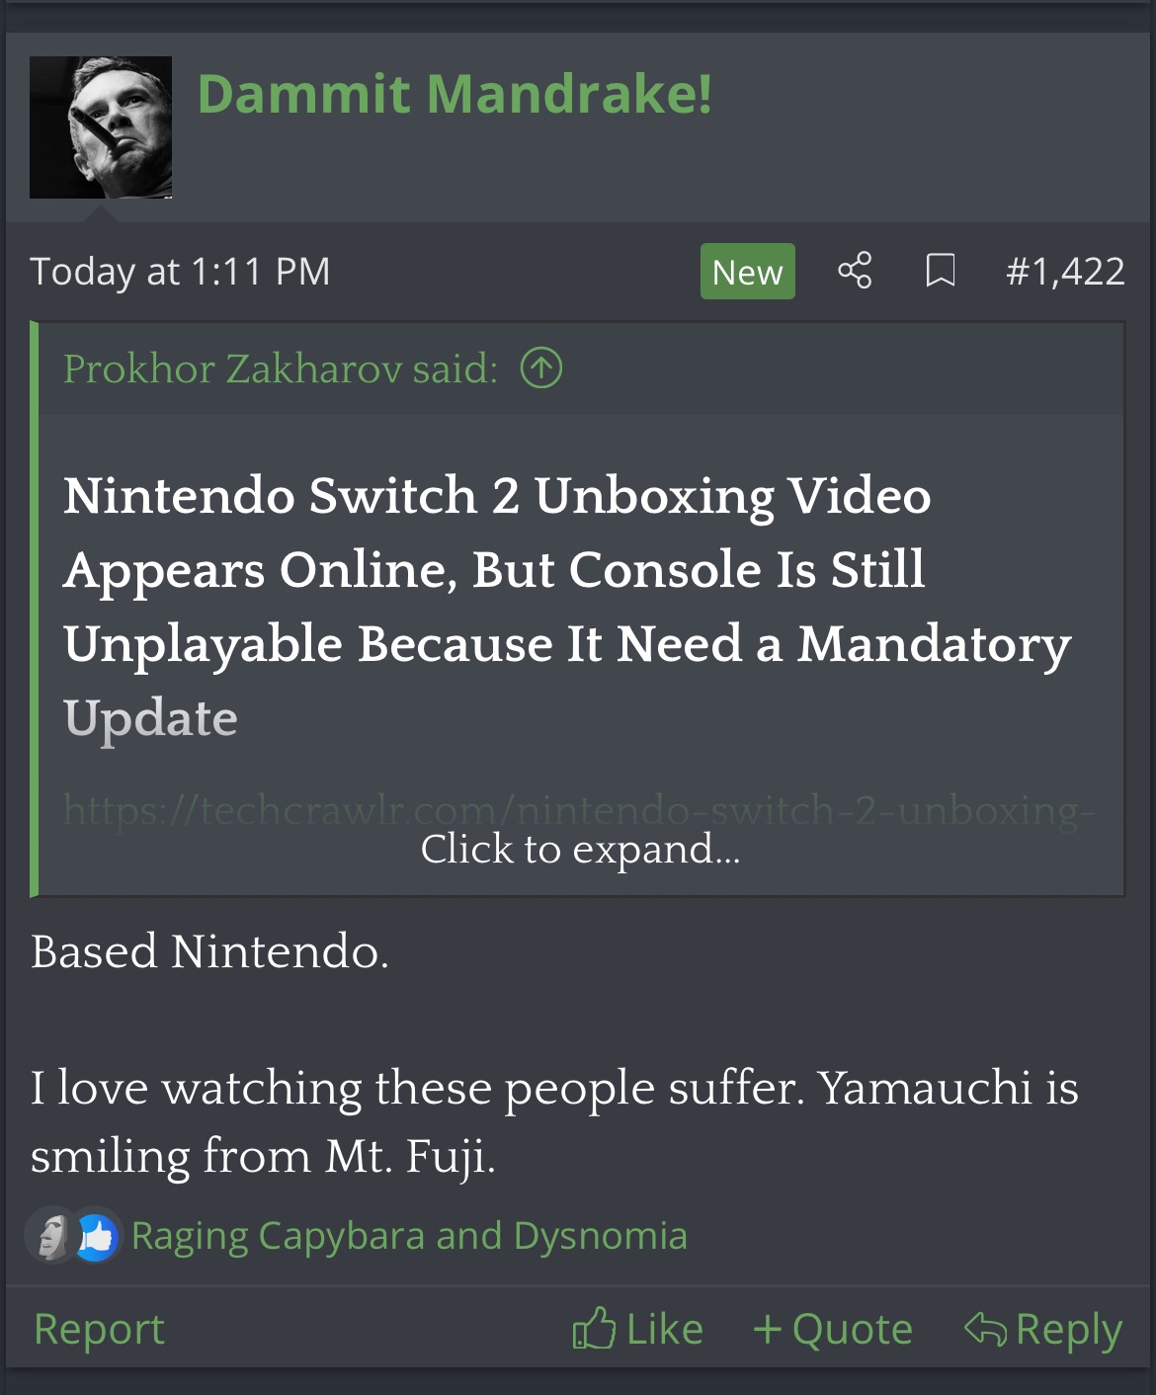The height and width of the screenshot is (1395, 1156).
Task: Expand the quote via Click to expand
Action: (580, 849)
